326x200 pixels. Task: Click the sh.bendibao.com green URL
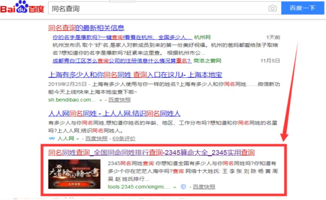(x=72, y=100)
